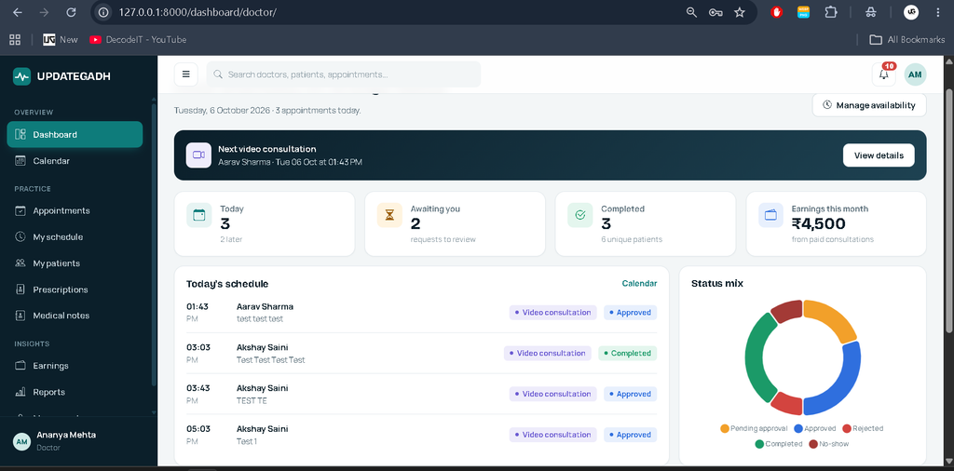The height and width of the screenshot is (471, 954).
Task: Open Appointments in the sidebar
Action: click(75, 211)
